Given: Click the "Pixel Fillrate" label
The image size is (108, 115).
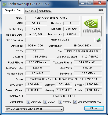Looking at the screenshot, I should pyautogui.click(x=15, y=63).
